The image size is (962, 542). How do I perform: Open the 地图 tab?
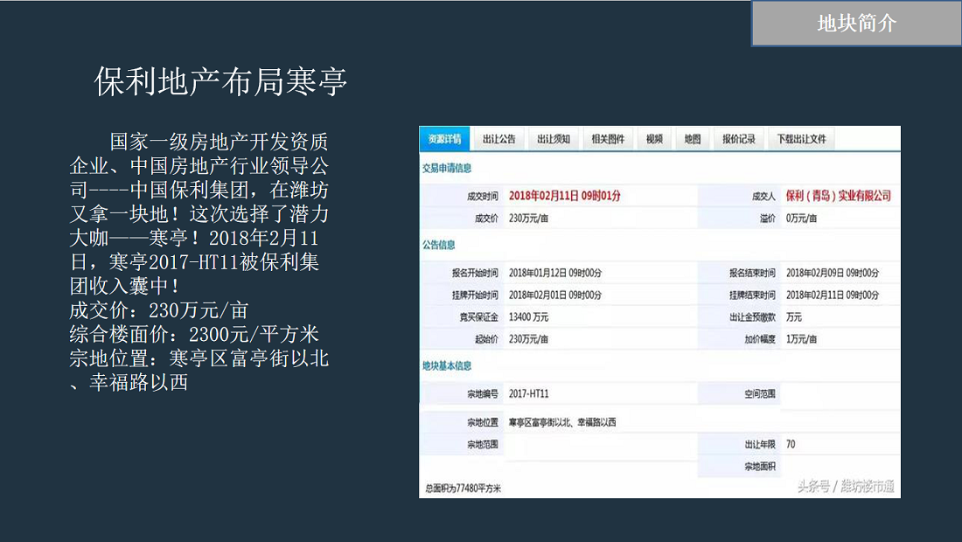click(x=693, y=139)
